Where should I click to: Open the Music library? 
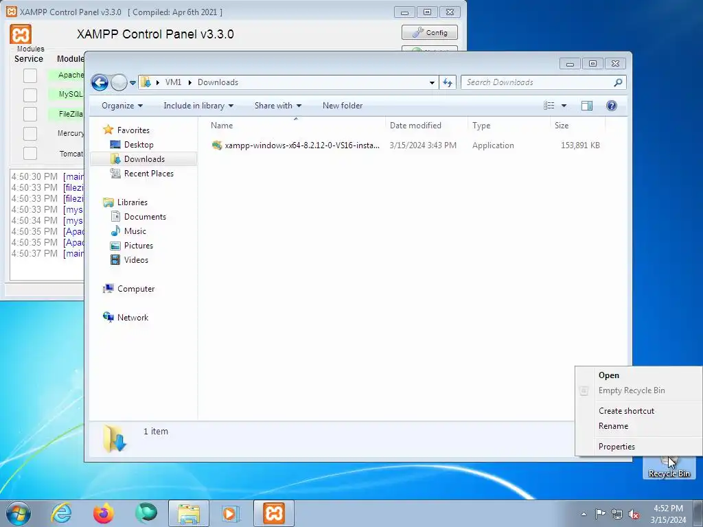coord(135,231)
